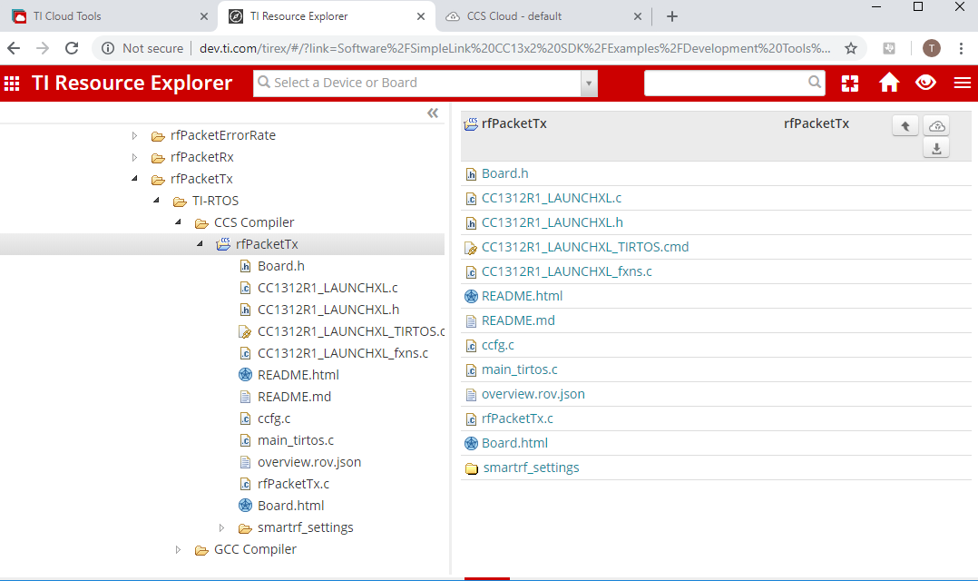Open the hamburger menu in red header

click(963, 83)
